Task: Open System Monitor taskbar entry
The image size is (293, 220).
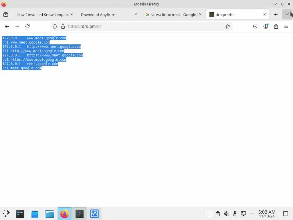Action: [x=94, y=214]
